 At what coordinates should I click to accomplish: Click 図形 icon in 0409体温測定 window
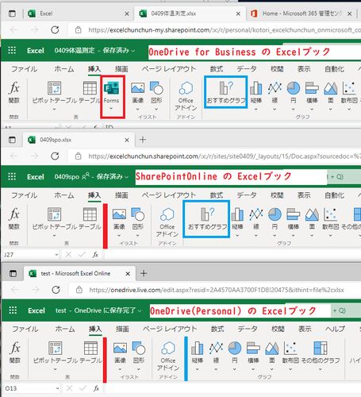pos(156,88)
